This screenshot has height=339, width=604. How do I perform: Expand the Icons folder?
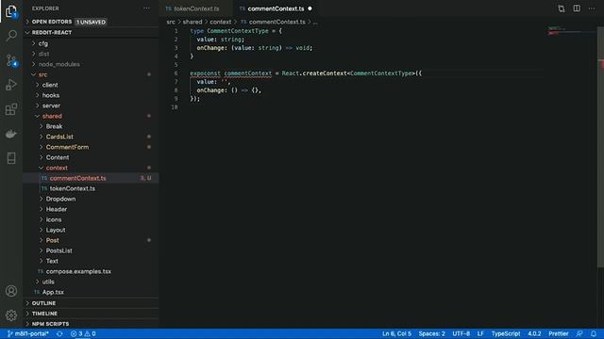pos(54,219)
